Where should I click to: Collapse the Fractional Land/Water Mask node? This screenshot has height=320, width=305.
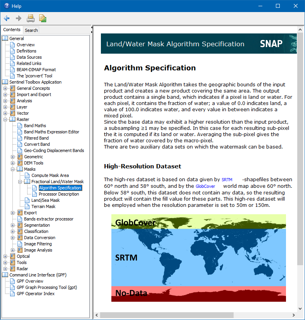[20, 182]
